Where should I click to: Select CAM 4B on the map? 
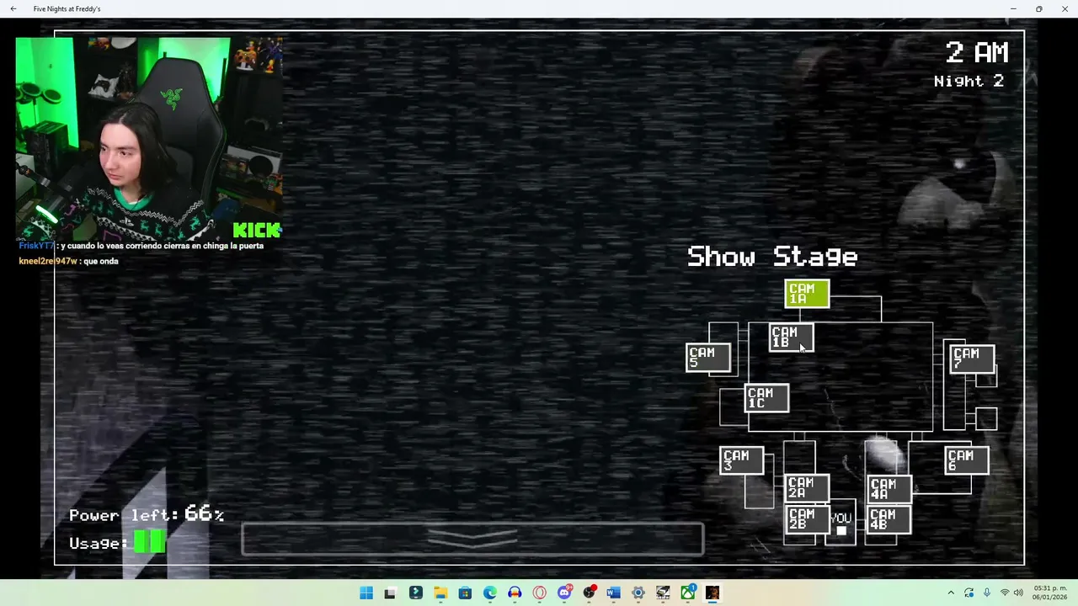[889, 519]
